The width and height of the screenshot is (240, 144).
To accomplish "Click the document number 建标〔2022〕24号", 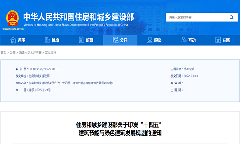I will [40, 90].
